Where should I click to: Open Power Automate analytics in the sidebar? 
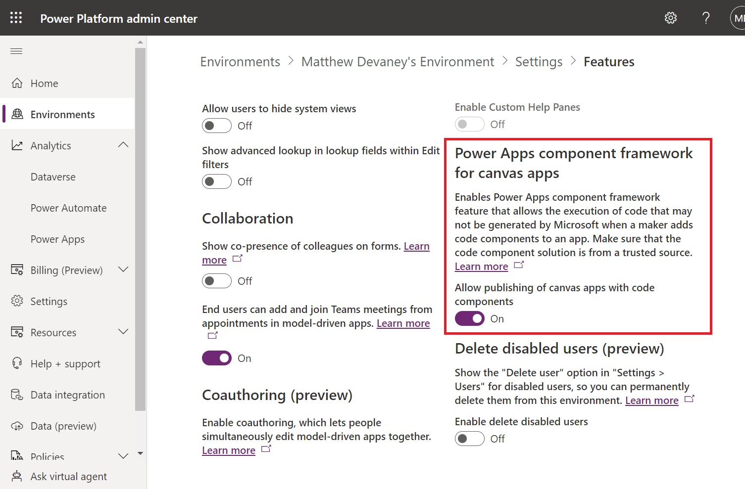click(x=68, y=208)
